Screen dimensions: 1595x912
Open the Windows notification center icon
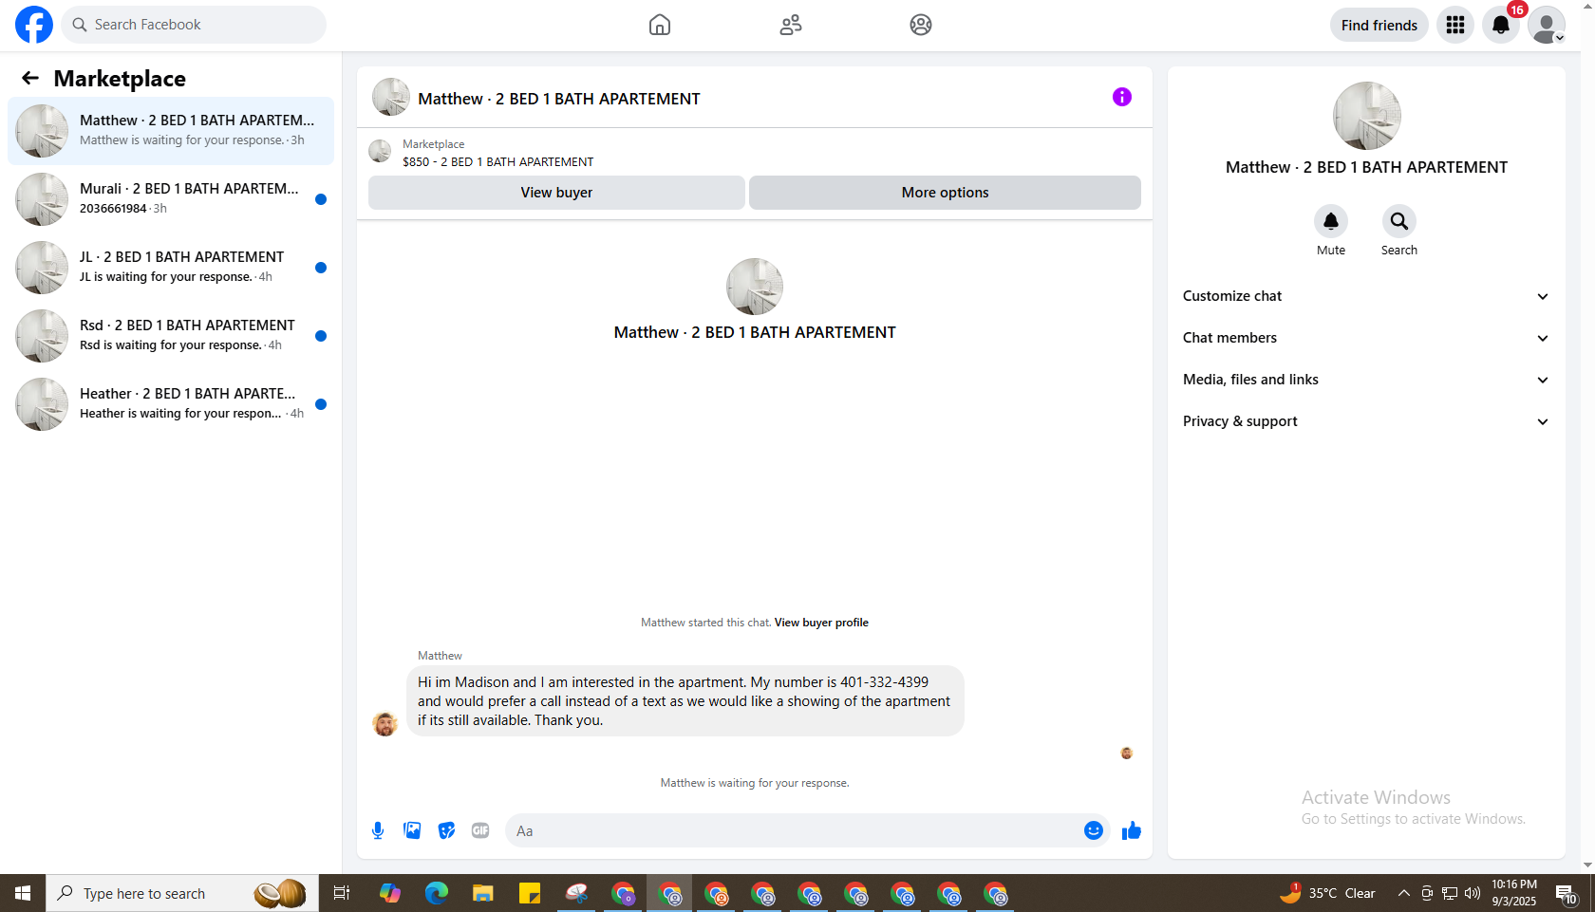click(x=1567, y=893)
